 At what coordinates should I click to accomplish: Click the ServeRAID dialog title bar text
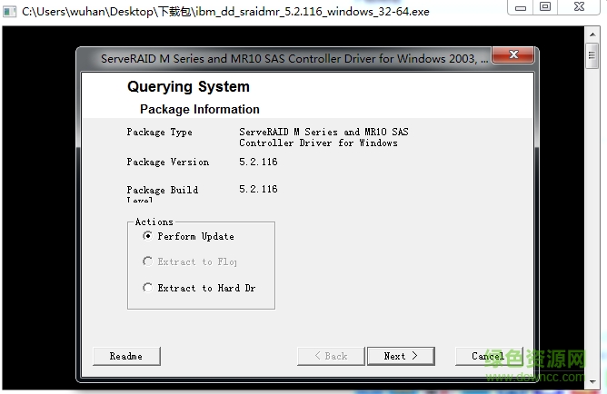click(294, 59)
